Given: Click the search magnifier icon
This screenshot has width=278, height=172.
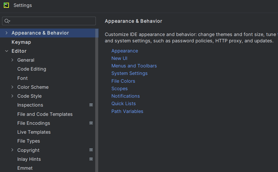Looking at the screenshot, I should [7, 21].
